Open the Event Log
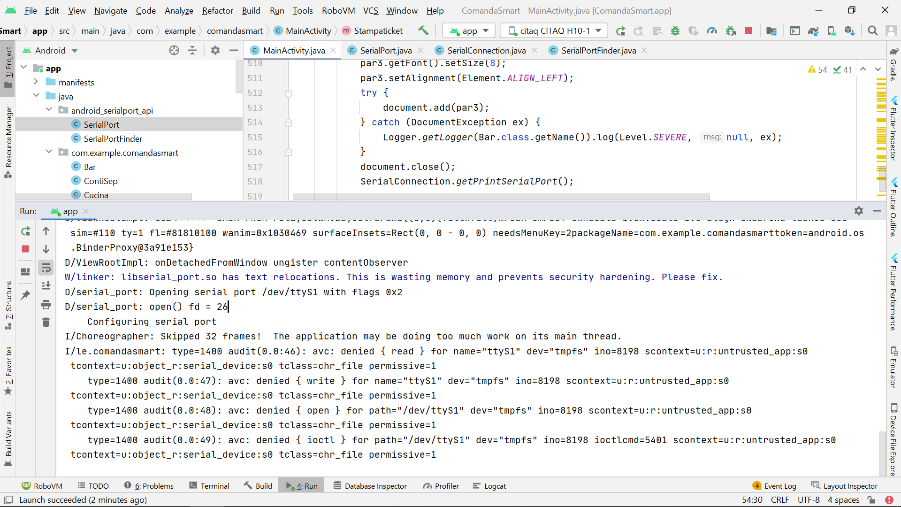Image resolution: width=901 pixels, height=507 pixels. 779,486
